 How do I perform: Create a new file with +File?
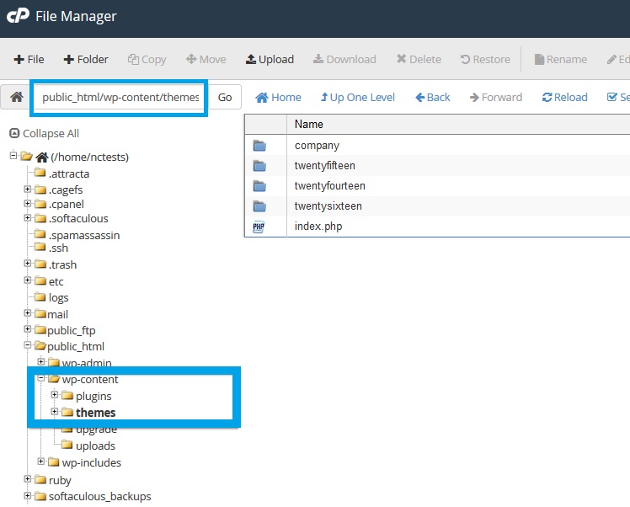29,60
